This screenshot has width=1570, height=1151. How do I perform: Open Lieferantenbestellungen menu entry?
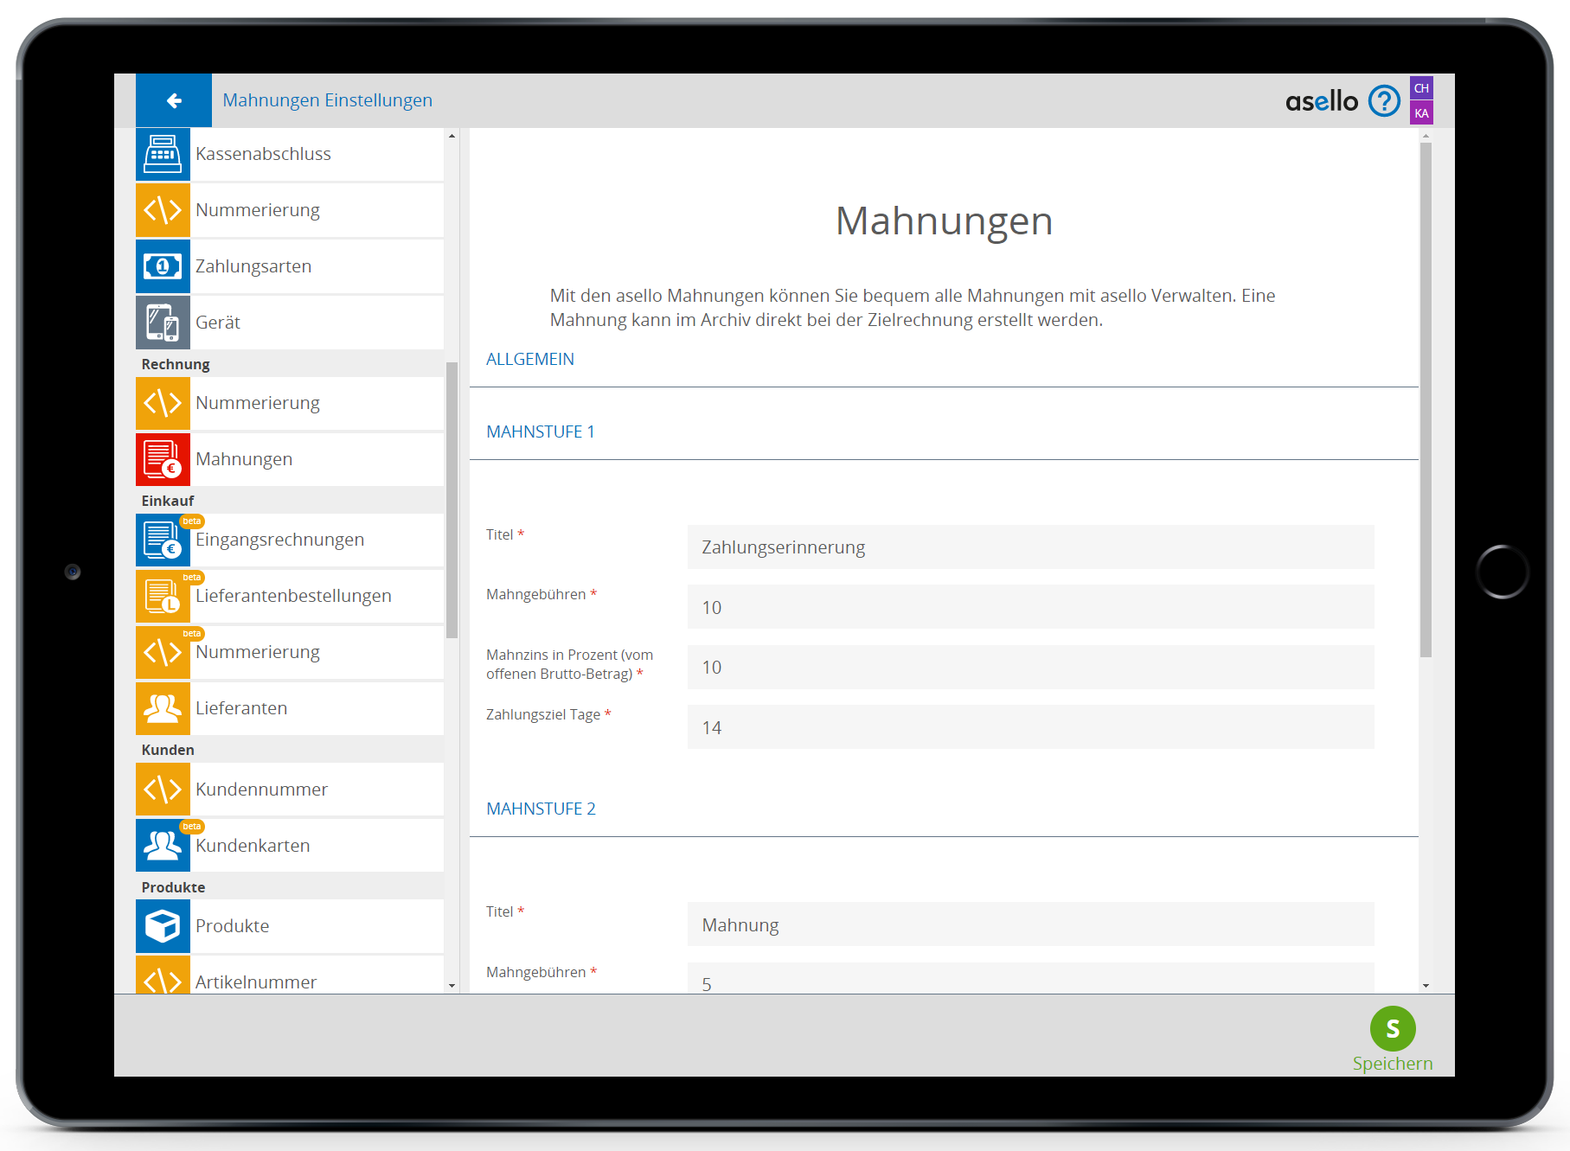pyautogui.click(x=293, y=596)
